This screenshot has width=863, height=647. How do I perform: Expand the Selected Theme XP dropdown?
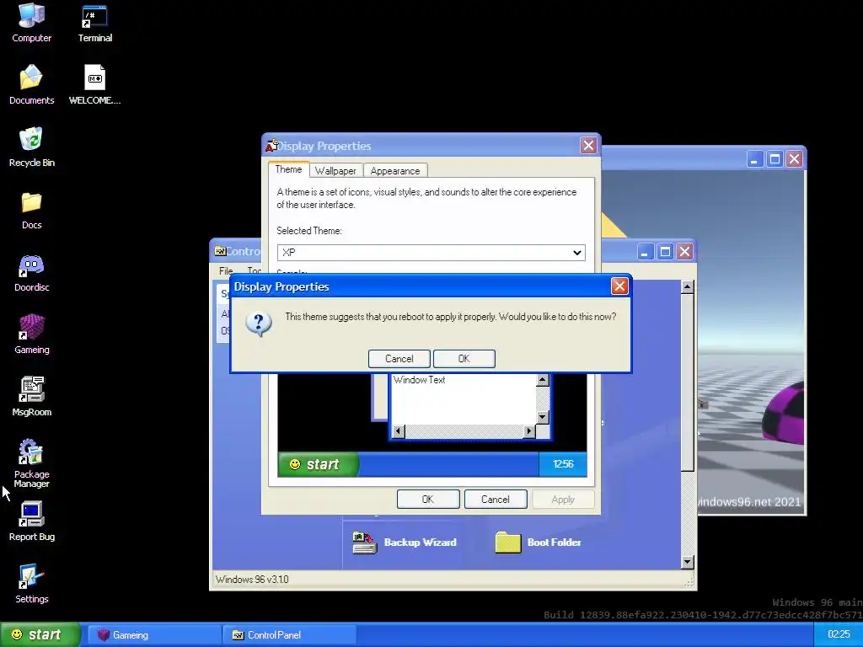coord(431,253)
